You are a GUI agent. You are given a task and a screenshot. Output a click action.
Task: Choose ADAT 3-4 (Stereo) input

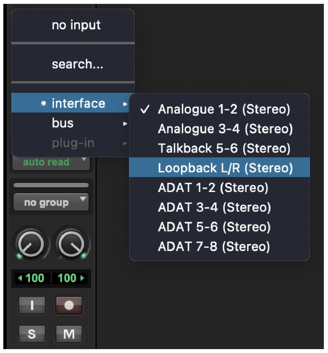(x=219, y=207)
